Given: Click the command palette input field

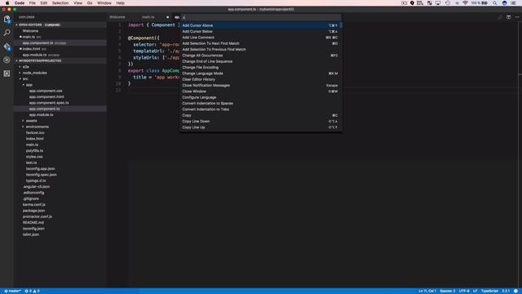Looking at the screenshot, I should point(261,17).
